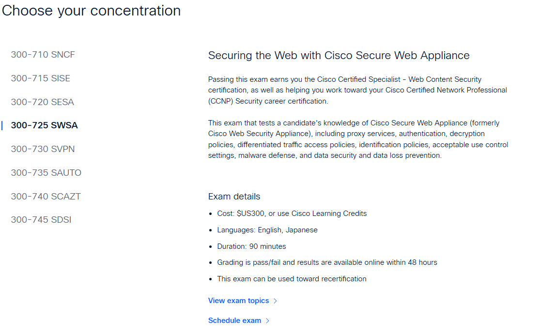Click the Choose your concentration heading
The height and width of the screenshot is (336, 541).
point(91,10)
